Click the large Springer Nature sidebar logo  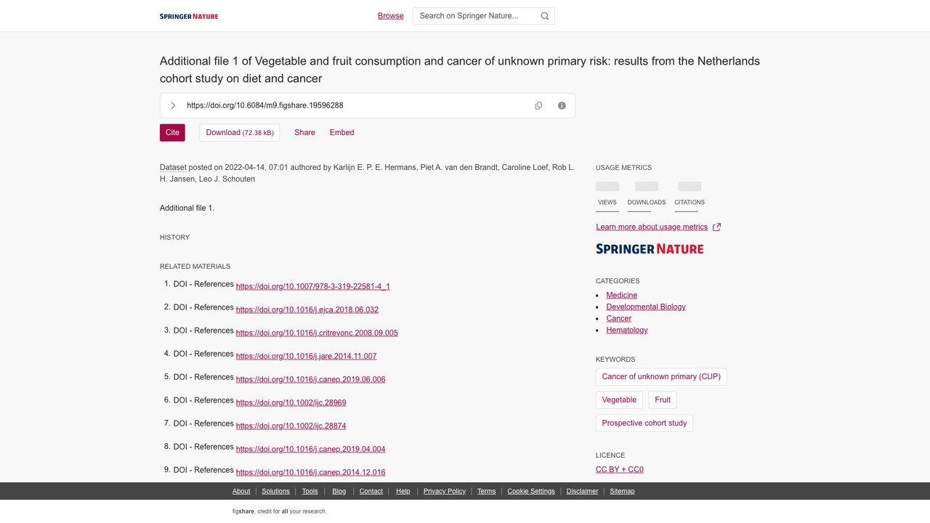[650, 248]
